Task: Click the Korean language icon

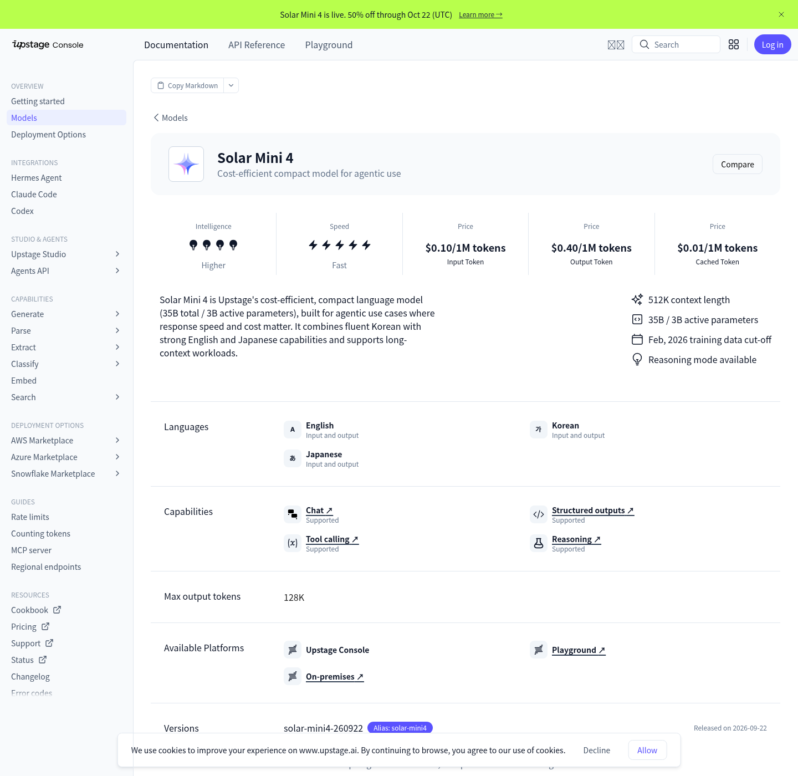Action: click(x=539, y=430)
